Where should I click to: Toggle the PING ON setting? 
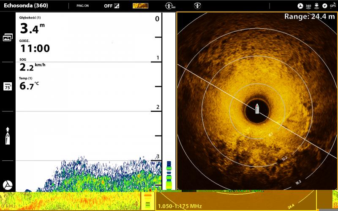tap(82, 6)
